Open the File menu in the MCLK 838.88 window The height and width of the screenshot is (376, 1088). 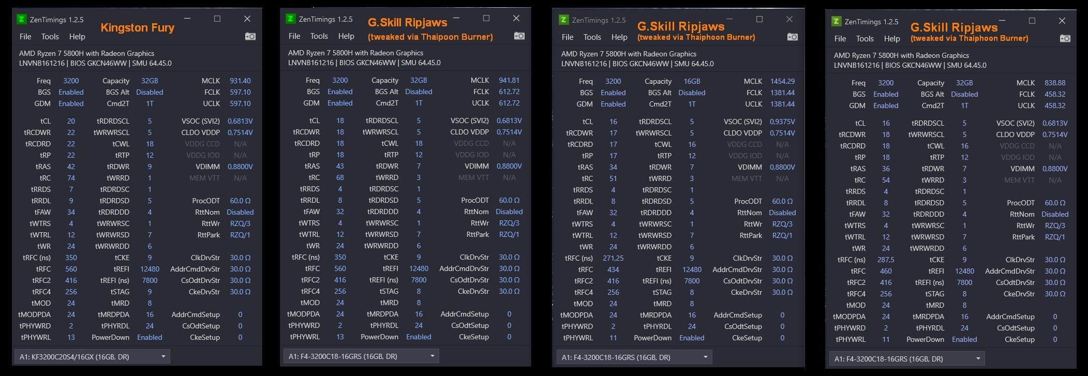840,39
